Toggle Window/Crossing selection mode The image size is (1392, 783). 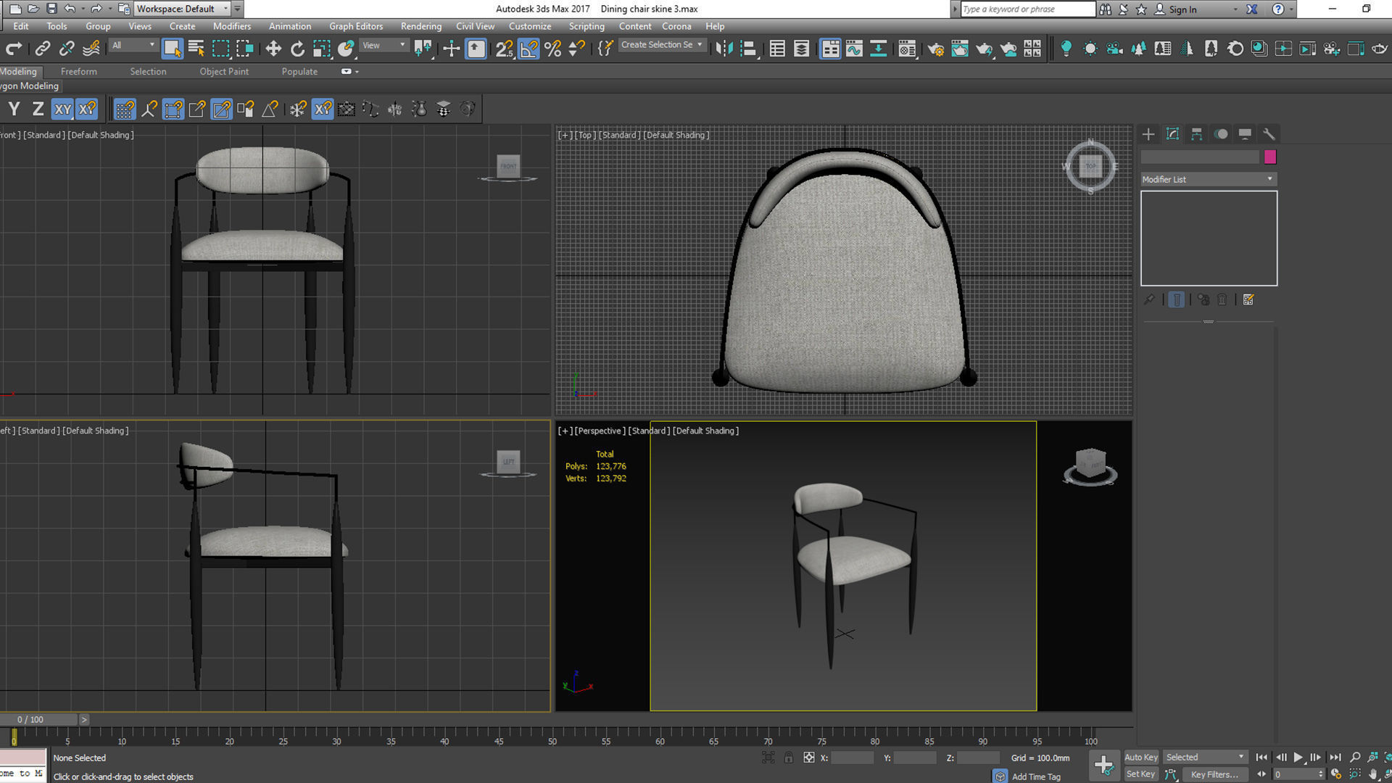point(245,49)
